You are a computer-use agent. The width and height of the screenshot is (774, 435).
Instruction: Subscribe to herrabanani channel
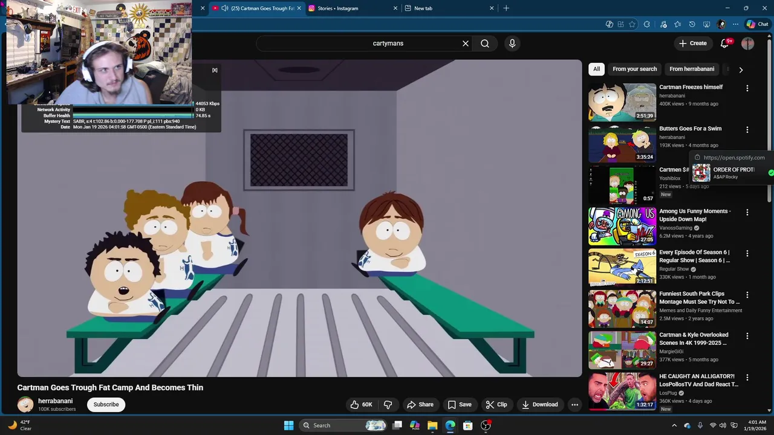click(x=106, y=405)
